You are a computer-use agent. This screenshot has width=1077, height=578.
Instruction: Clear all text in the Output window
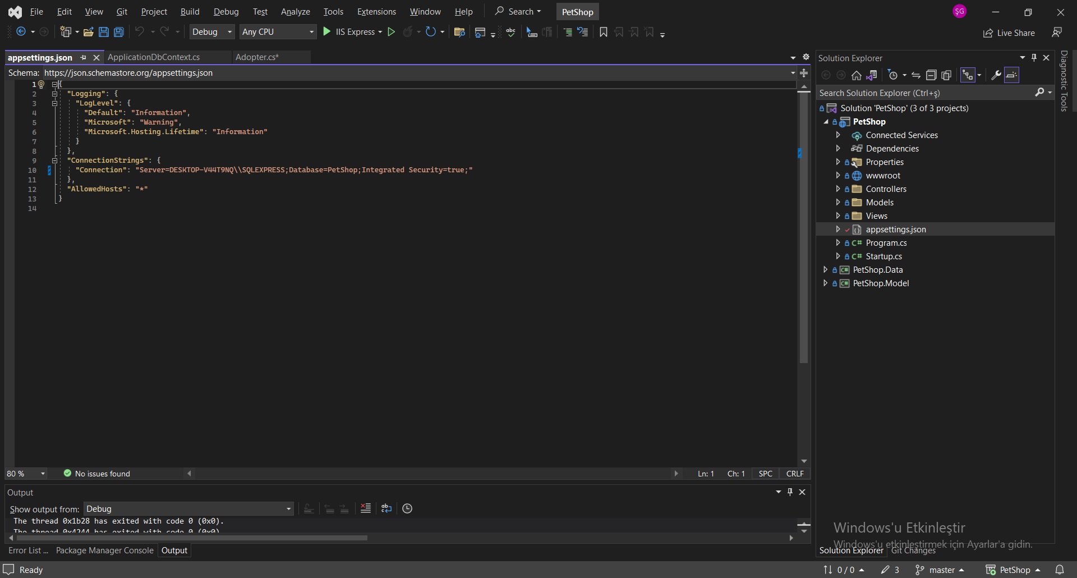[365, 509]
